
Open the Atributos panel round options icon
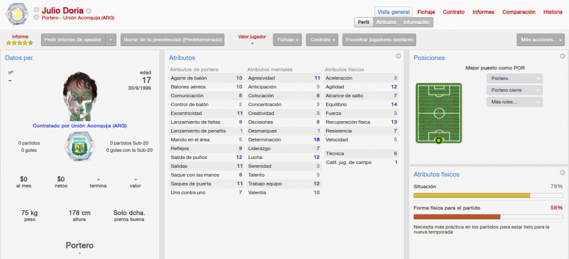coord(398,56)
